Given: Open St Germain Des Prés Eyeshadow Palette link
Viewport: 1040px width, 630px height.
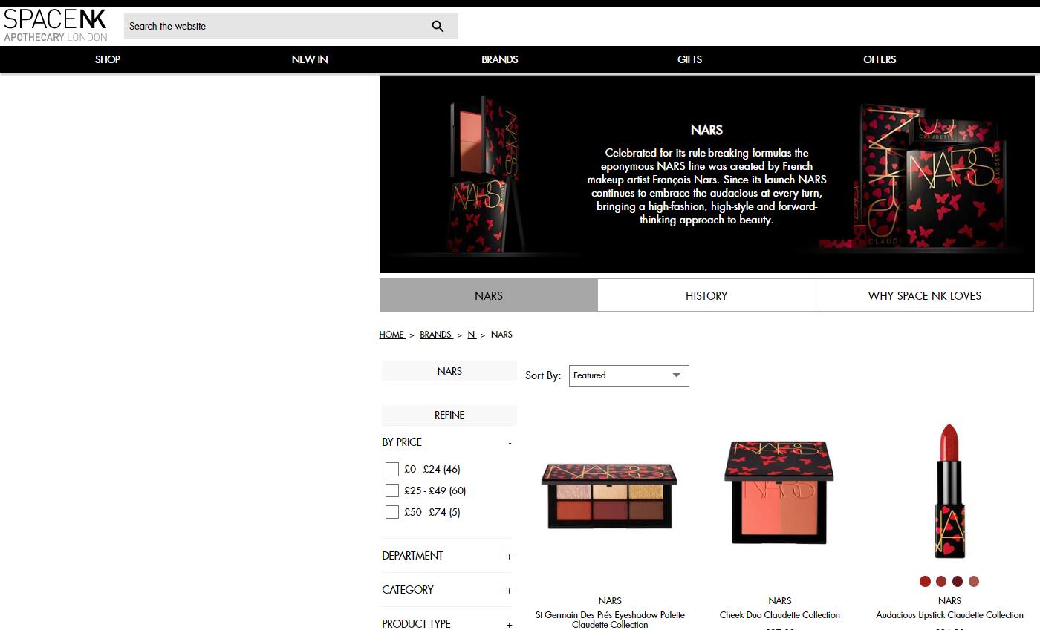Looking at the screenshot, I should (610, 620).
